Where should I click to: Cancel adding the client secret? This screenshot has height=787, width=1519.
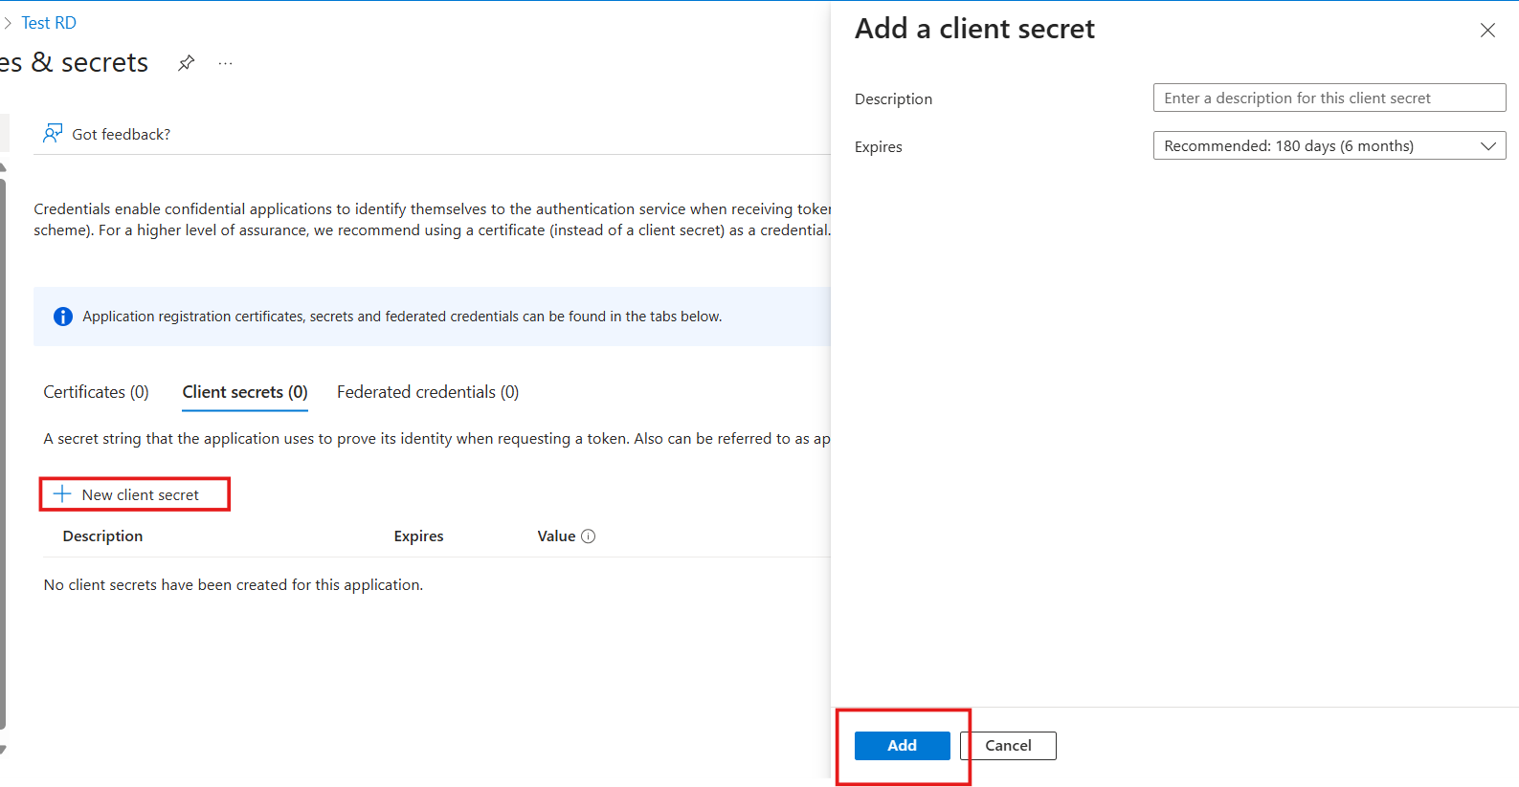(1008, 746)
